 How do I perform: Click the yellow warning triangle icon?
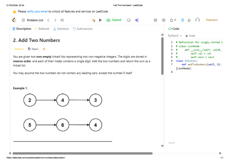pyautogui.click(x=14, y=11)
